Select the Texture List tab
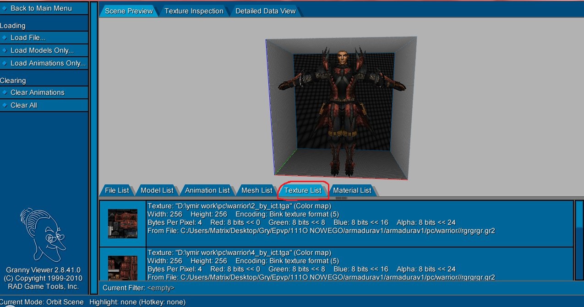Image resolution: width=584 pixels, height=307 pixels. [303, 190]
